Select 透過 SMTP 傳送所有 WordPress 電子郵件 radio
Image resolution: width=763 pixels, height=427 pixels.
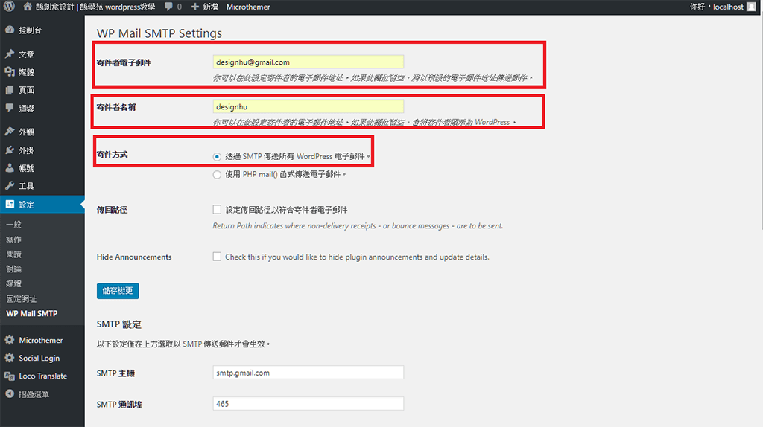[217, 156]
